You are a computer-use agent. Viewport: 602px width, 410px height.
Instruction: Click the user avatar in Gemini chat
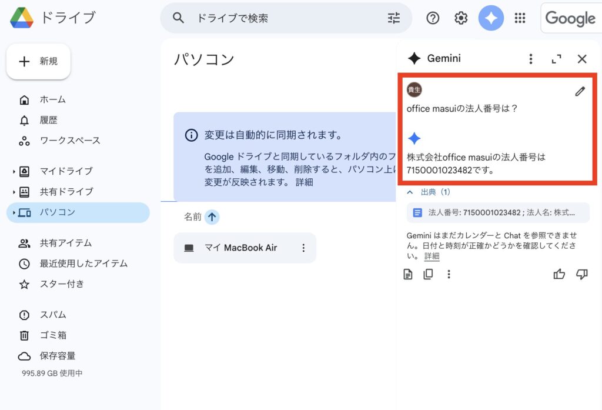[x=414, y=90]
